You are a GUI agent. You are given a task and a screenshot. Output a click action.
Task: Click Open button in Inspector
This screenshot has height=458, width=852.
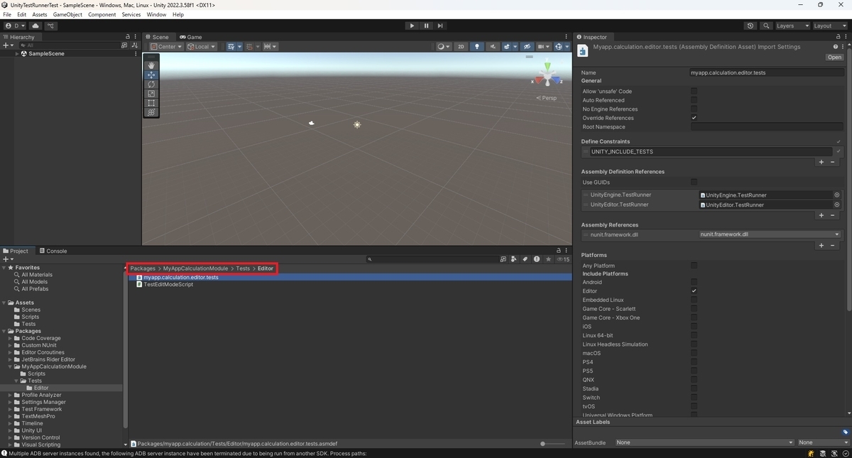point(834,58)
